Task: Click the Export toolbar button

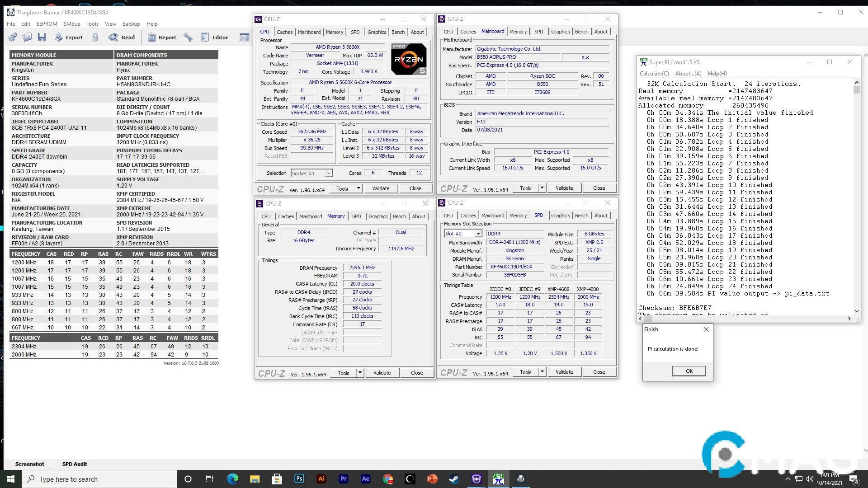Action: pyautogui.click(x=69, y=38)
